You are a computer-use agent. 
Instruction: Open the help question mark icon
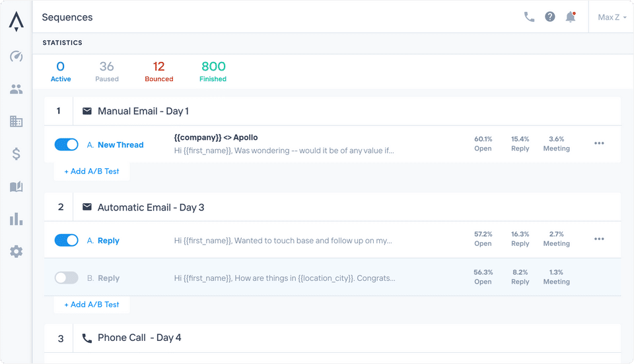550,17
